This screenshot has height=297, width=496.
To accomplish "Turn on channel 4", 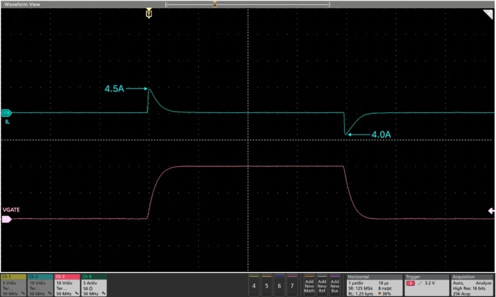I will tap(254, 285).
